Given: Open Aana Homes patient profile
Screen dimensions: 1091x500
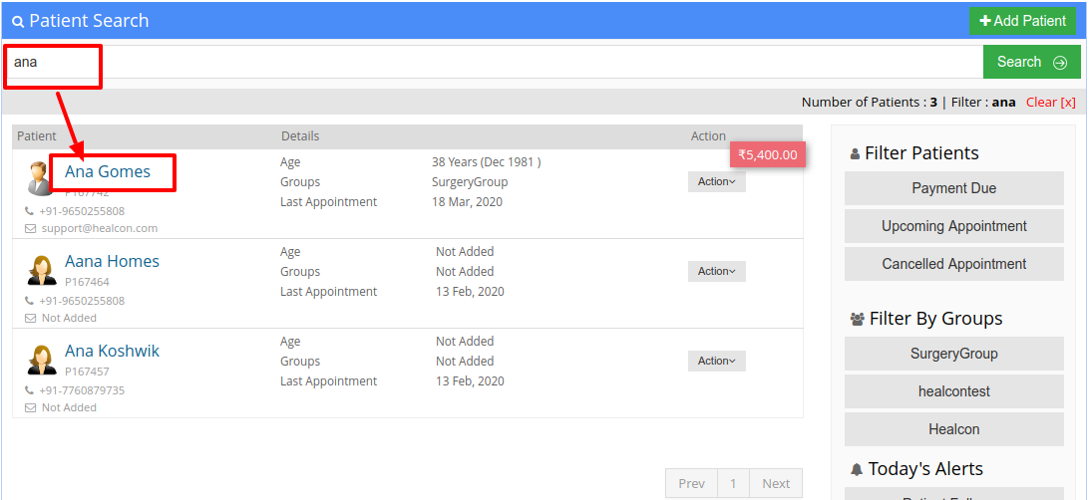Looking at the screenshot, I should 112,261.
